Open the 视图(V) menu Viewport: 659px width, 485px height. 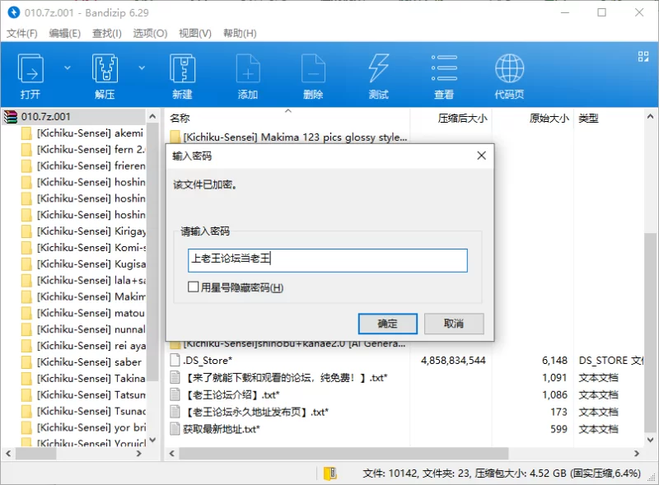[x=195, y=33]
